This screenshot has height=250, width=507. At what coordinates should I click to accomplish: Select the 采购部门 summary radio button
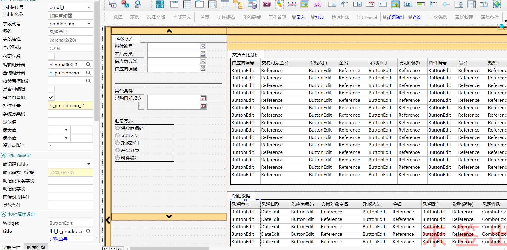click(x=118, y=143)
